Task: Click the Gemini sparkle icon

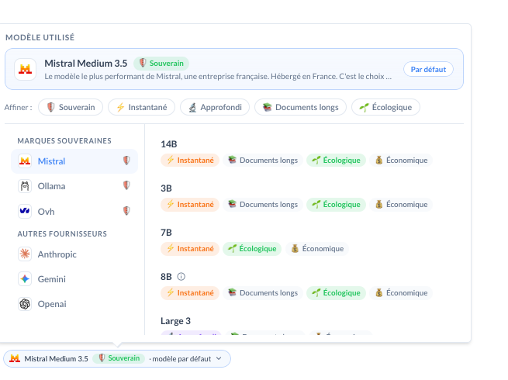Action: [x=25, y=278]
